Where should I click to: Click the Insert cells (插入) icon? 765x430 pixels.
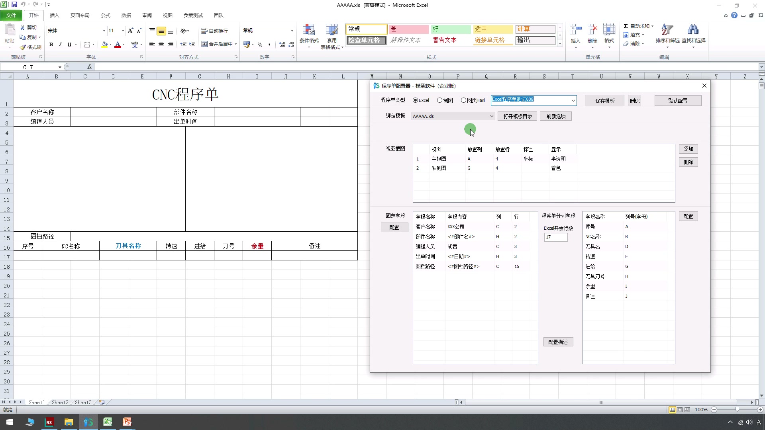coord(576,30)
